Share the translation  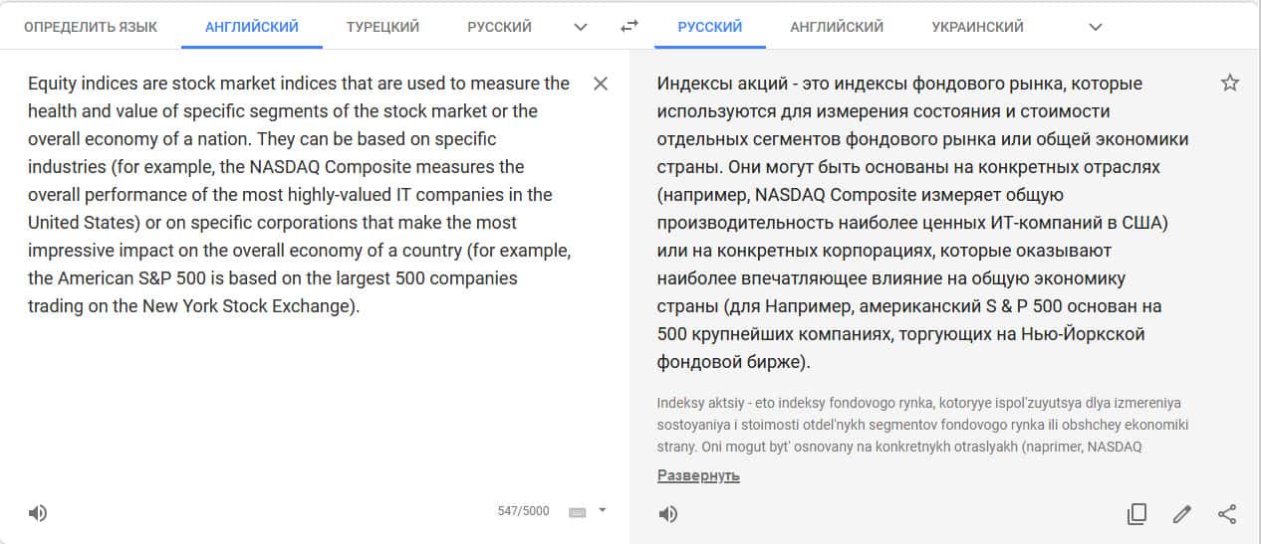[1227, 513]
